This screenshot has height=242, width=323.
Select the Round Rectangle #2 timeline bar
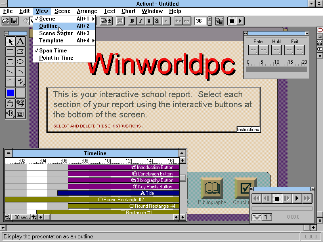92,199
